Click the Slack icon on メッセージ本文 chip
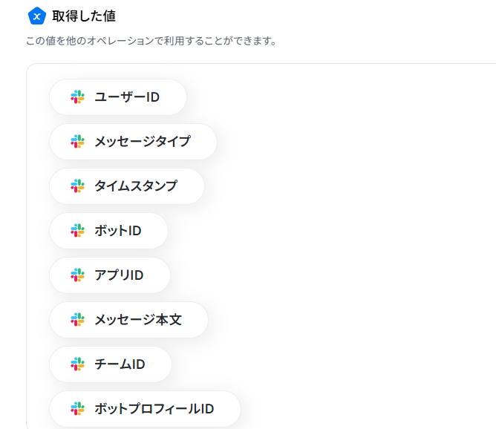496x429 pixels. pyautogui.click(x=77, y=320)
